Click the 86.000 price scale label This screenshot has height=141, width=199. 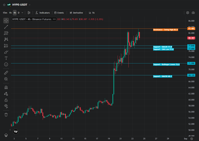191,21
